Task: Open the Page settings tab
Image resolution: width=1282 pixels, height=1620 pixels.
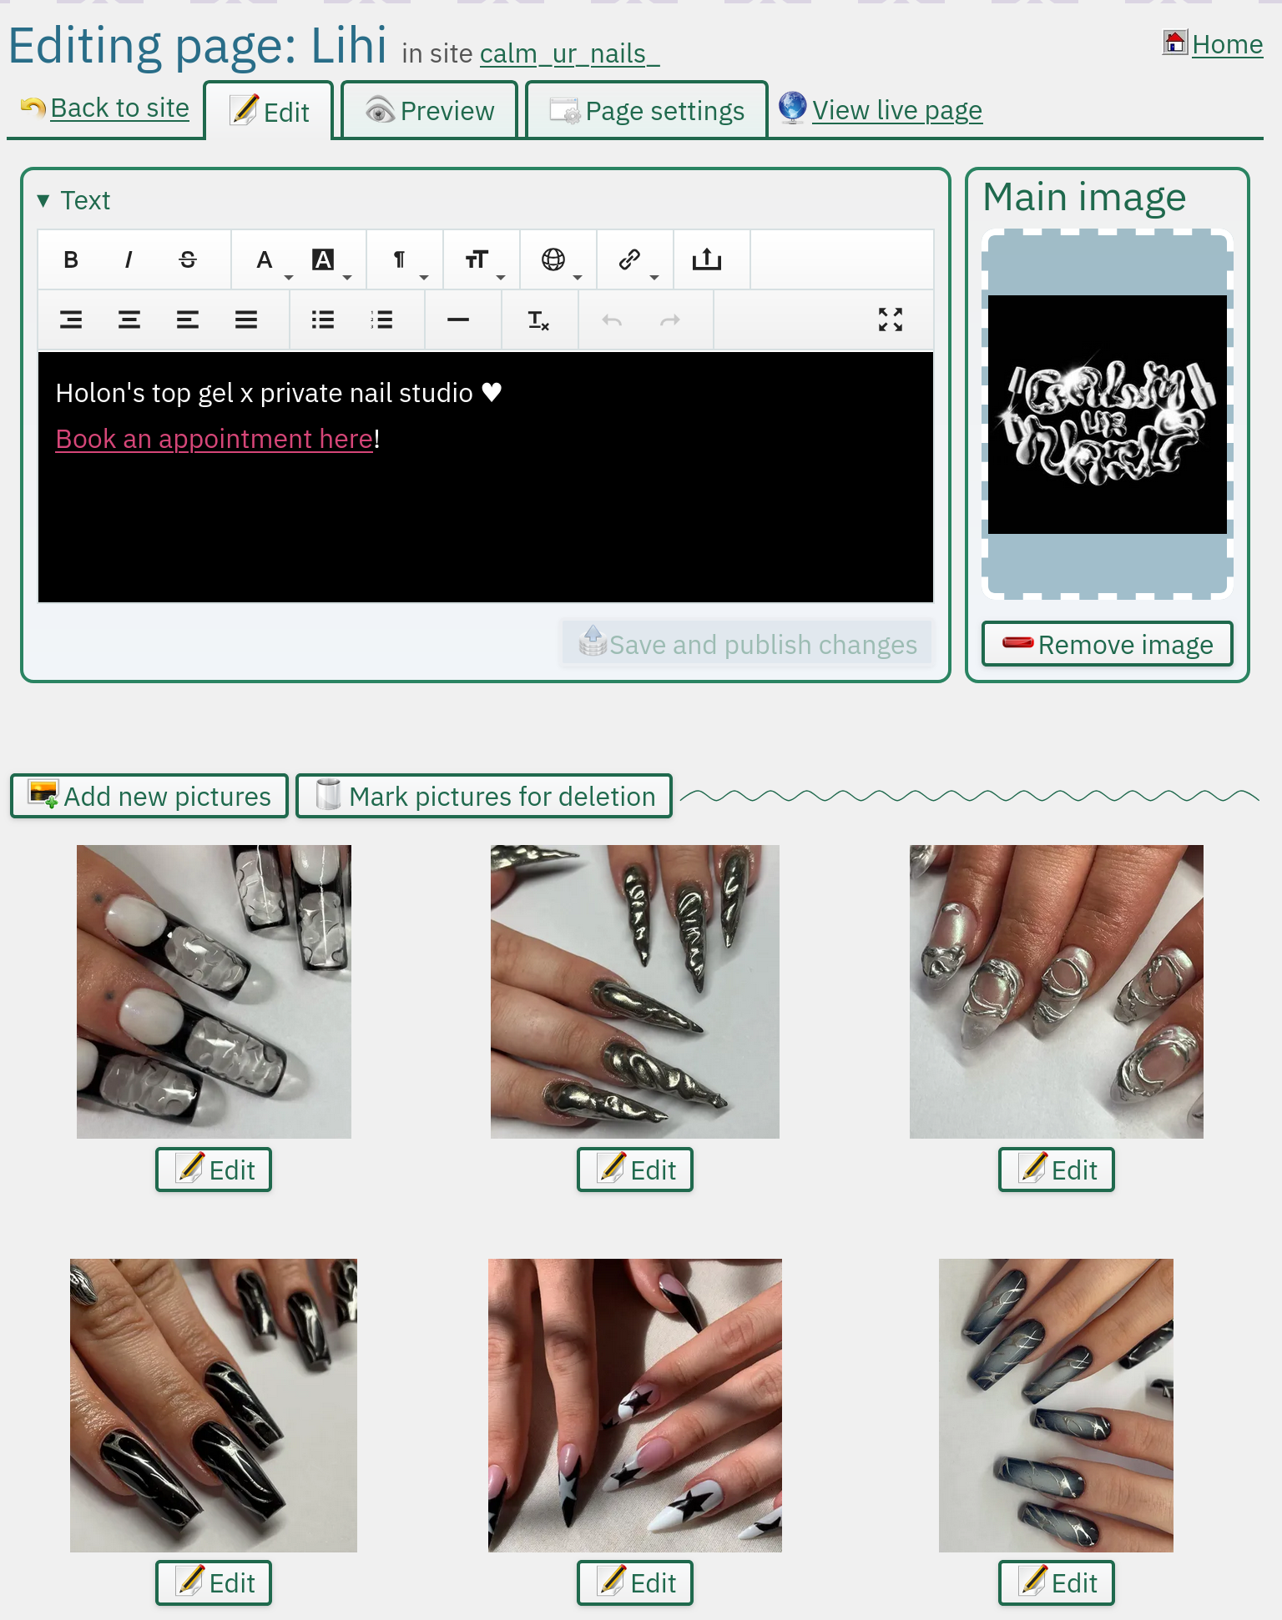Action: coord(647,111)
